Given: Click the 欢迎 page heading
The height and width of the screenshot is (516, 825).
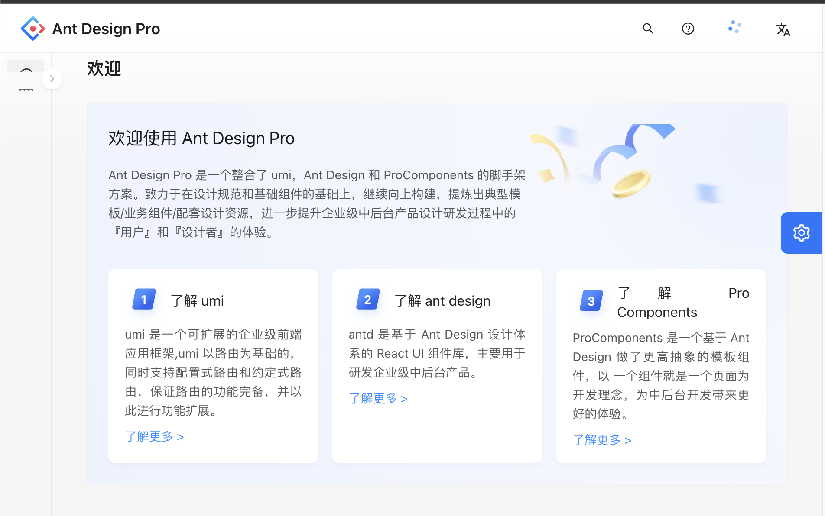Looking at the screenshot, I should pyautogui.click(x=104, y=69).
